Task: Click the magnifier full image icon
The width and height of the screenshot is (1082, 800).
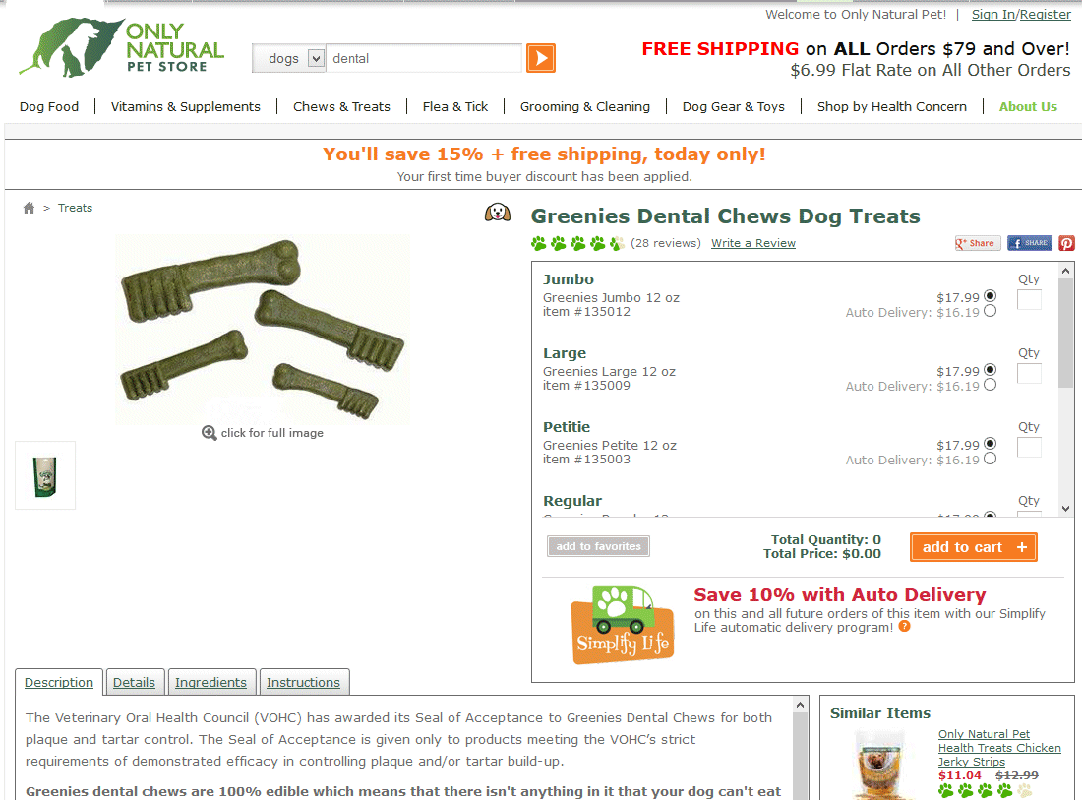Action: click(210, 433)
